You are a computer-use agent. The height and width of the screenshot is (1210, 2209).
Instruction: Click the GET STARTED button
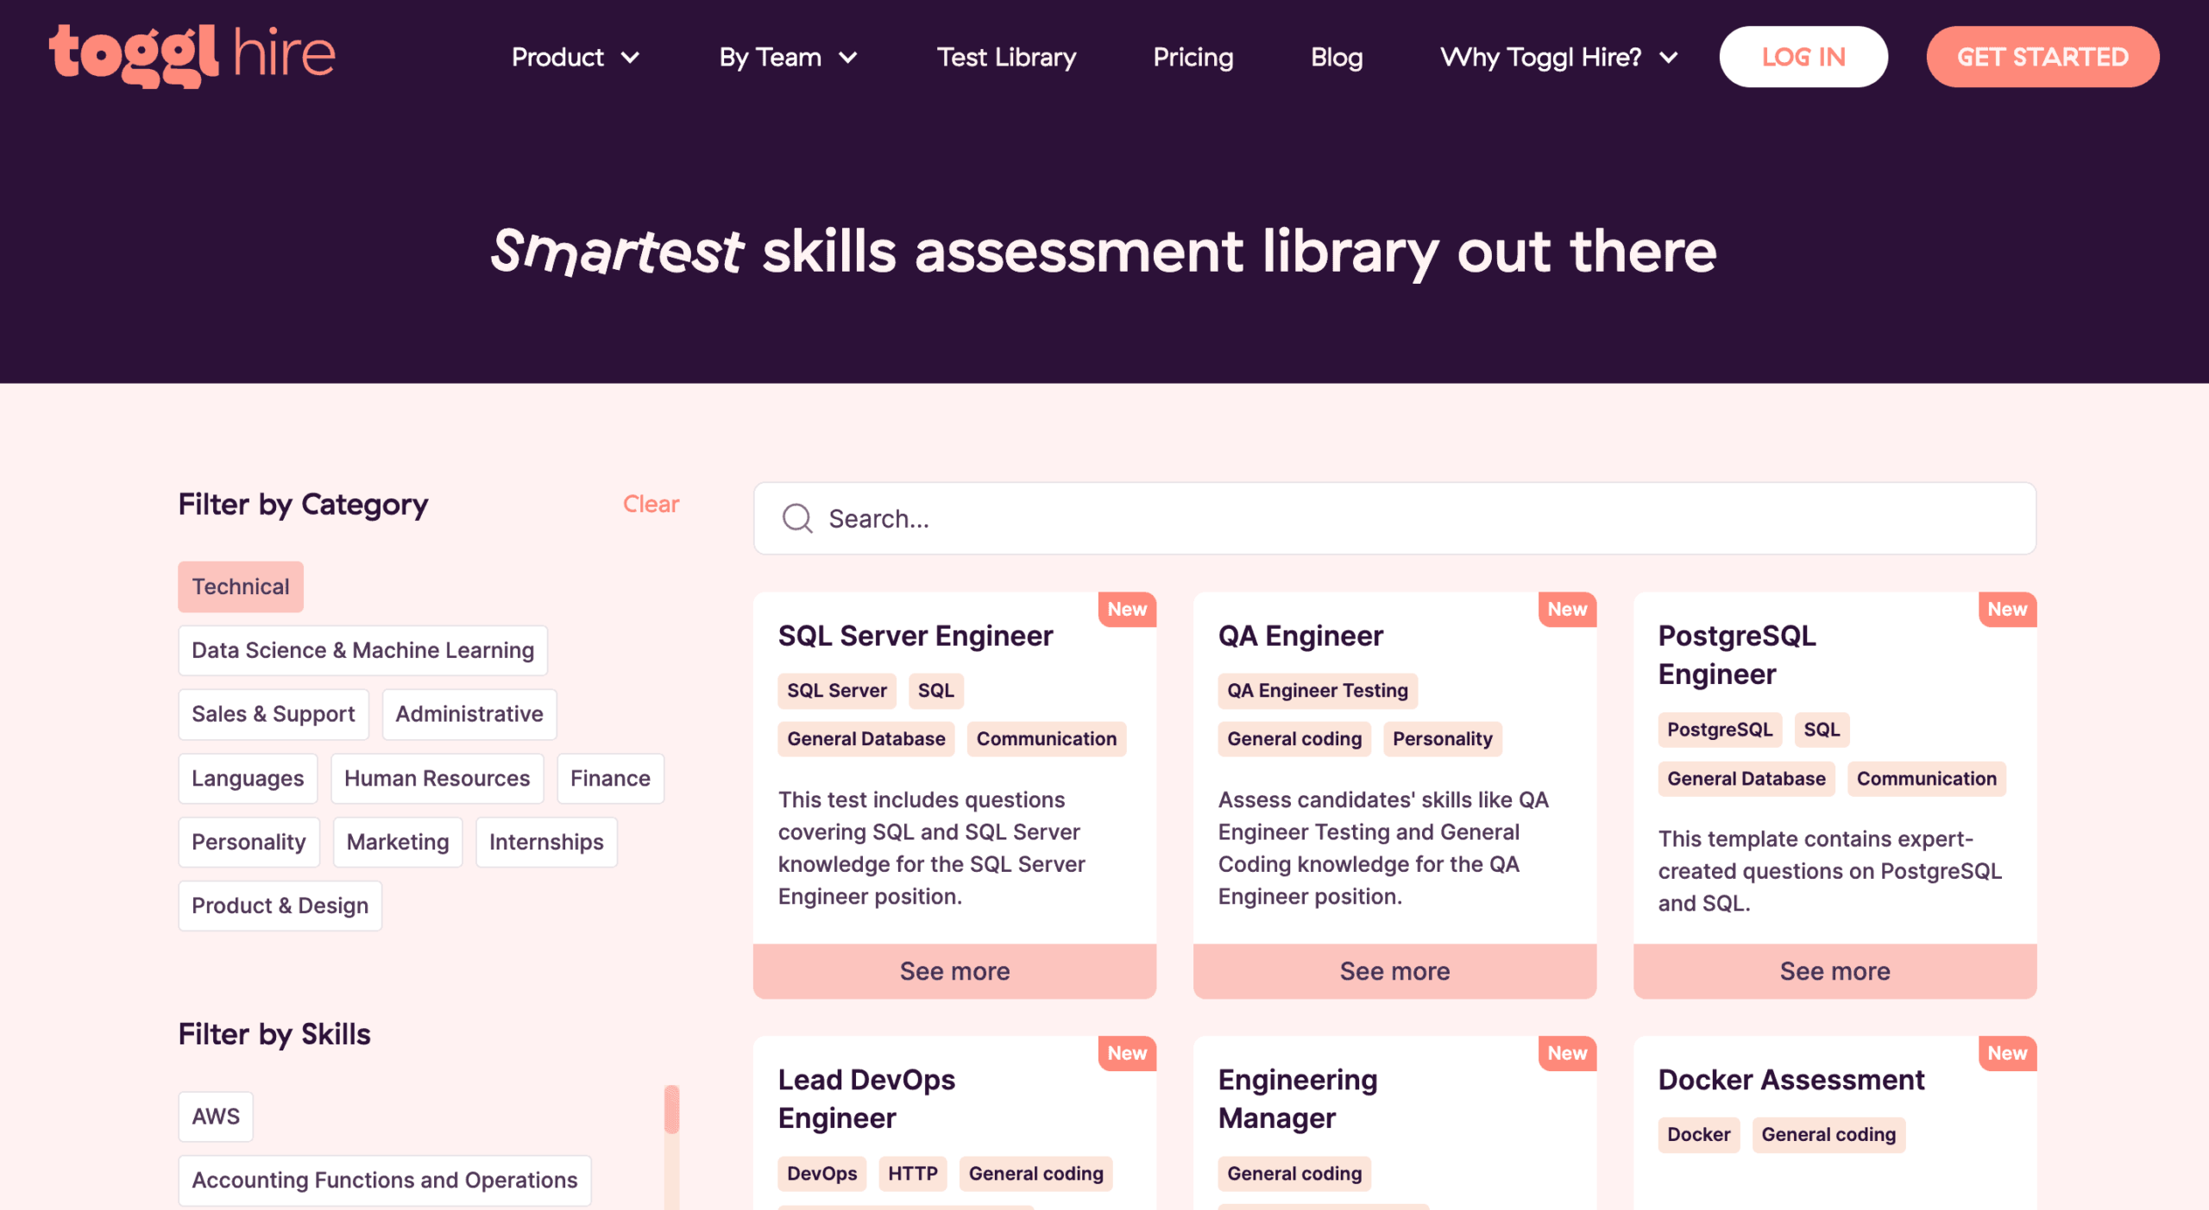tap(2042, 56)
